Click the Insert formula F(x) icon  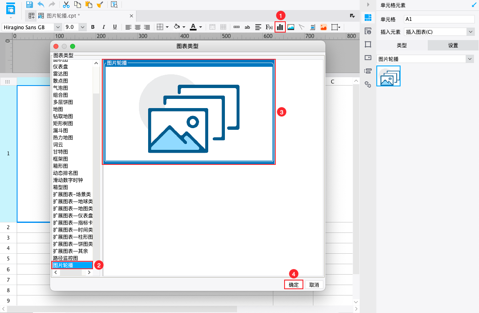point(269,27)
